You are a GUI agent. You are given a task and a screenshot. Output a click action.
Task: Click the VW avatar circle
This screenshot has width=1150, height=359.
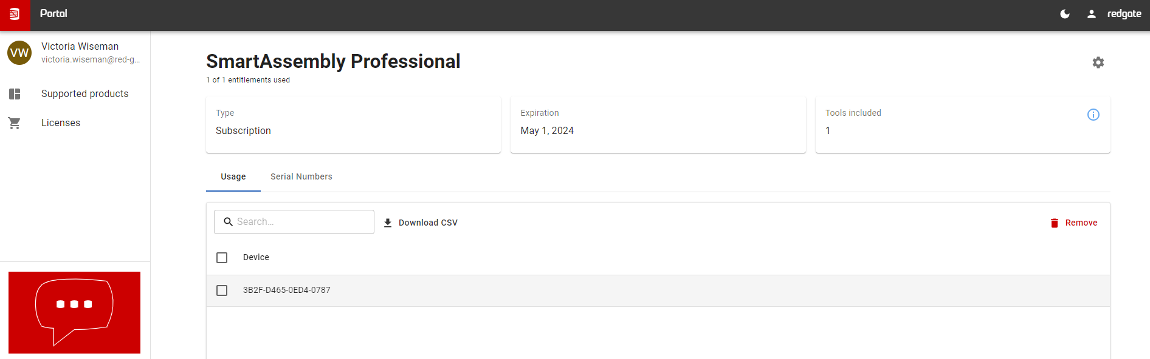pos(19,53)
